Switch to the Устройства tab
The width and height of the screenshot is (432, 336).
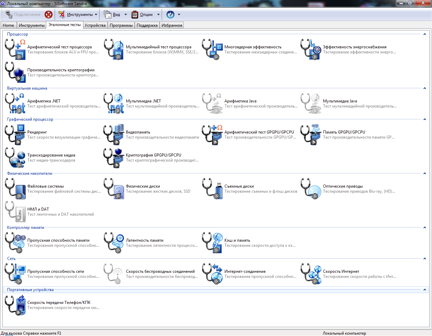click(x=95, y=25)
